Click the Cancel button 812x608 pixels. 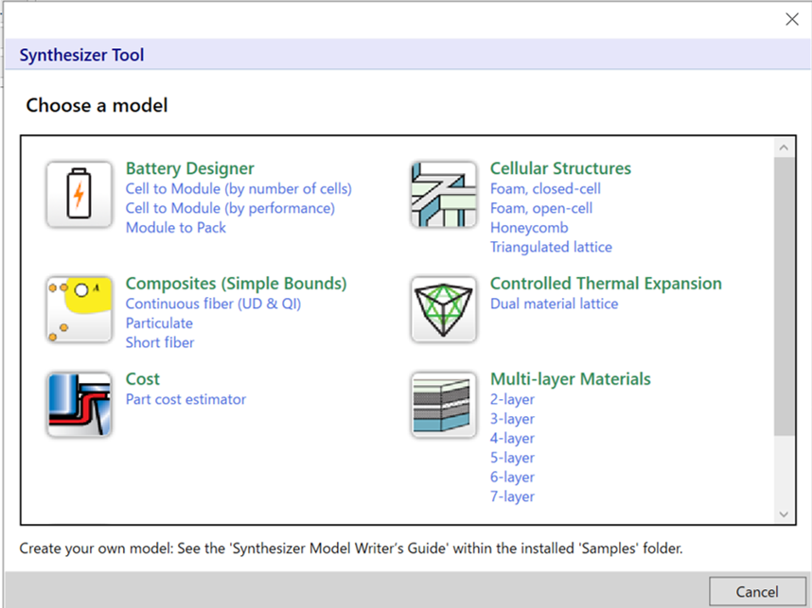(x=756, y=591)
